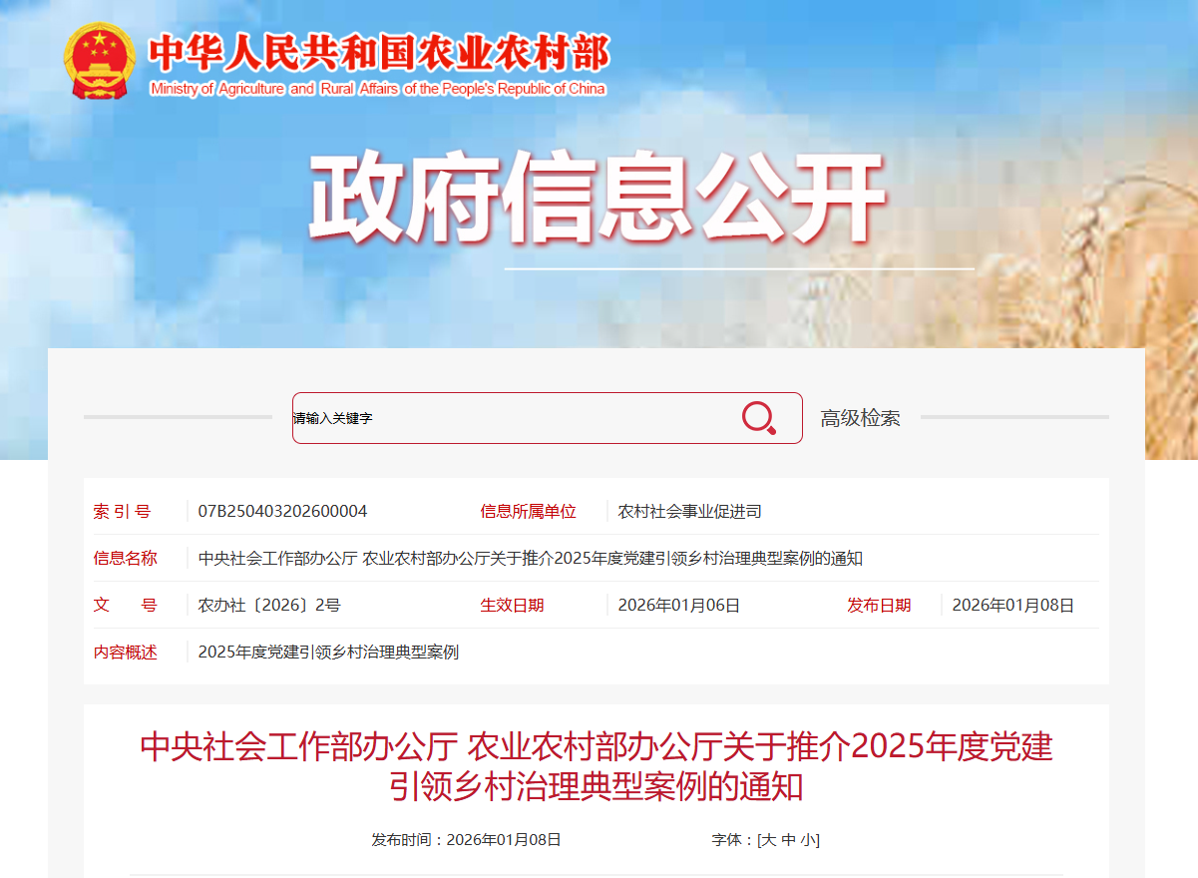Click the red magnifier search icon
The height and width of the screenshot is (878, 1198).
(x=758, y=418)
